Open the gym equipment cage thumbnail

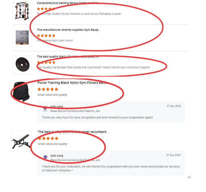point(22,38)
